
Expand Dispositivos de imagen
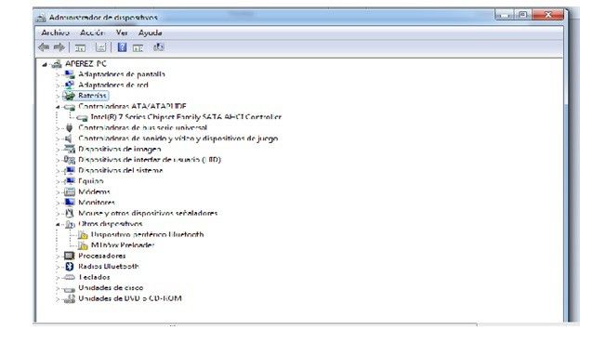pyautogui.click(x=58, y=150)
